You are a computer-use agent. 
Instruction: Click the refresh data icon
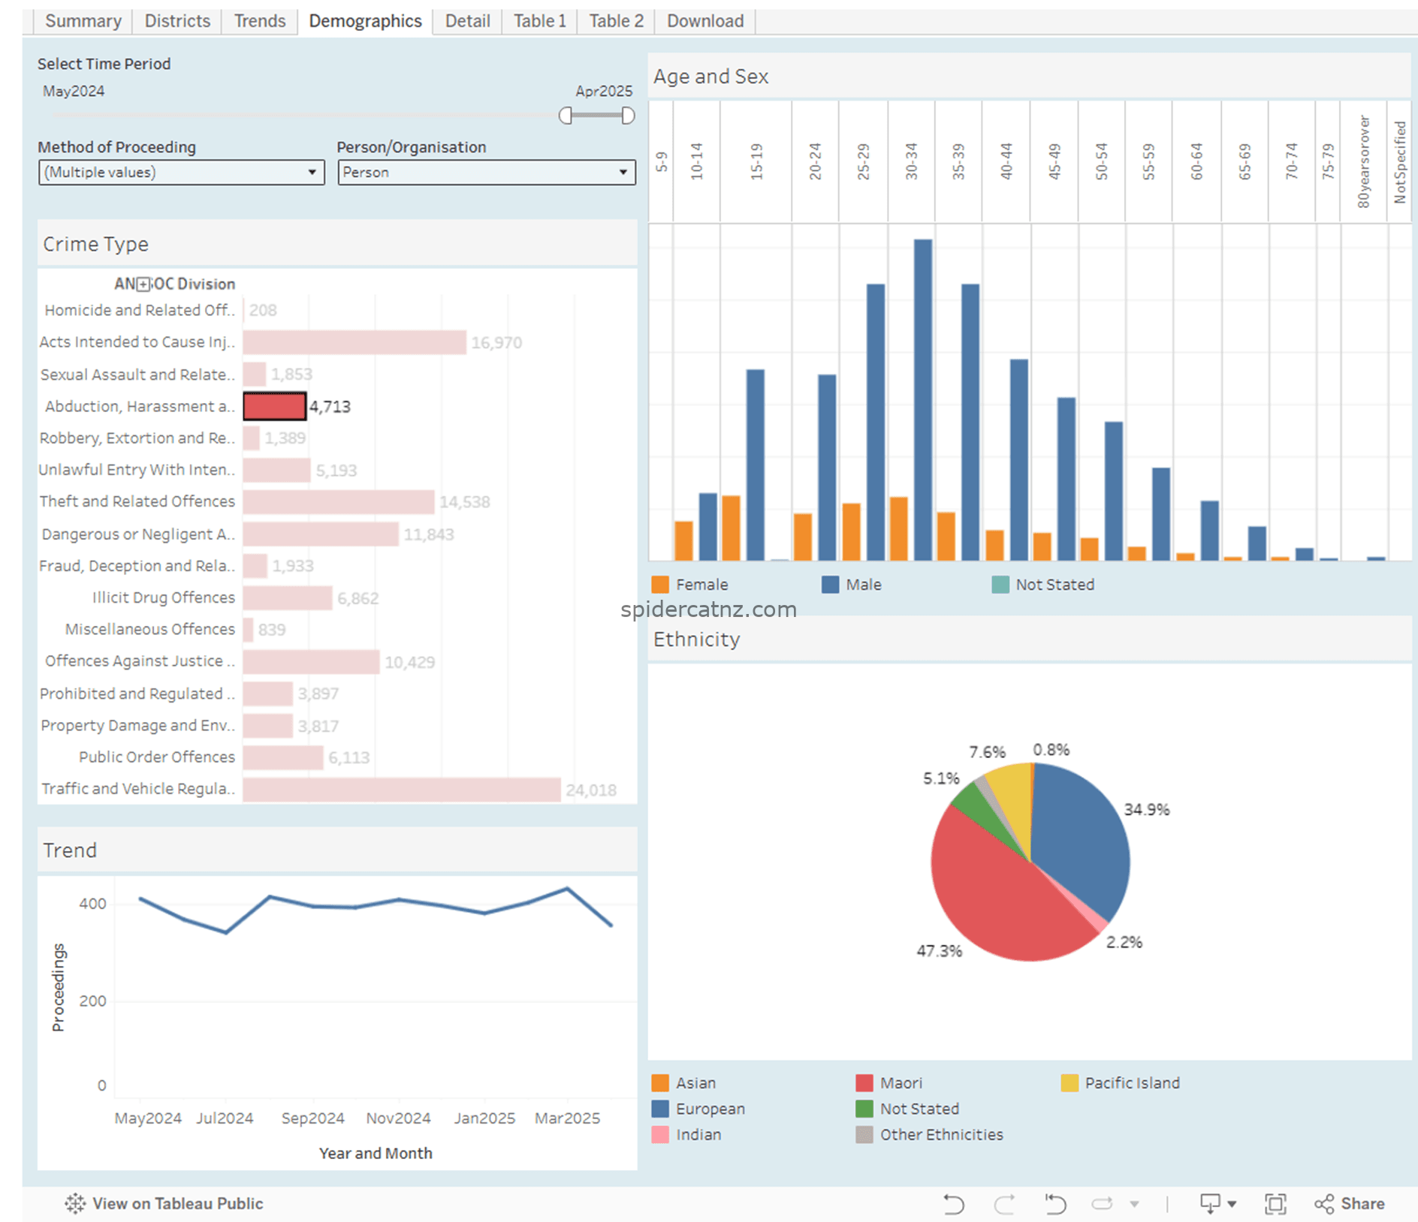click(x=1102, y=1204)
